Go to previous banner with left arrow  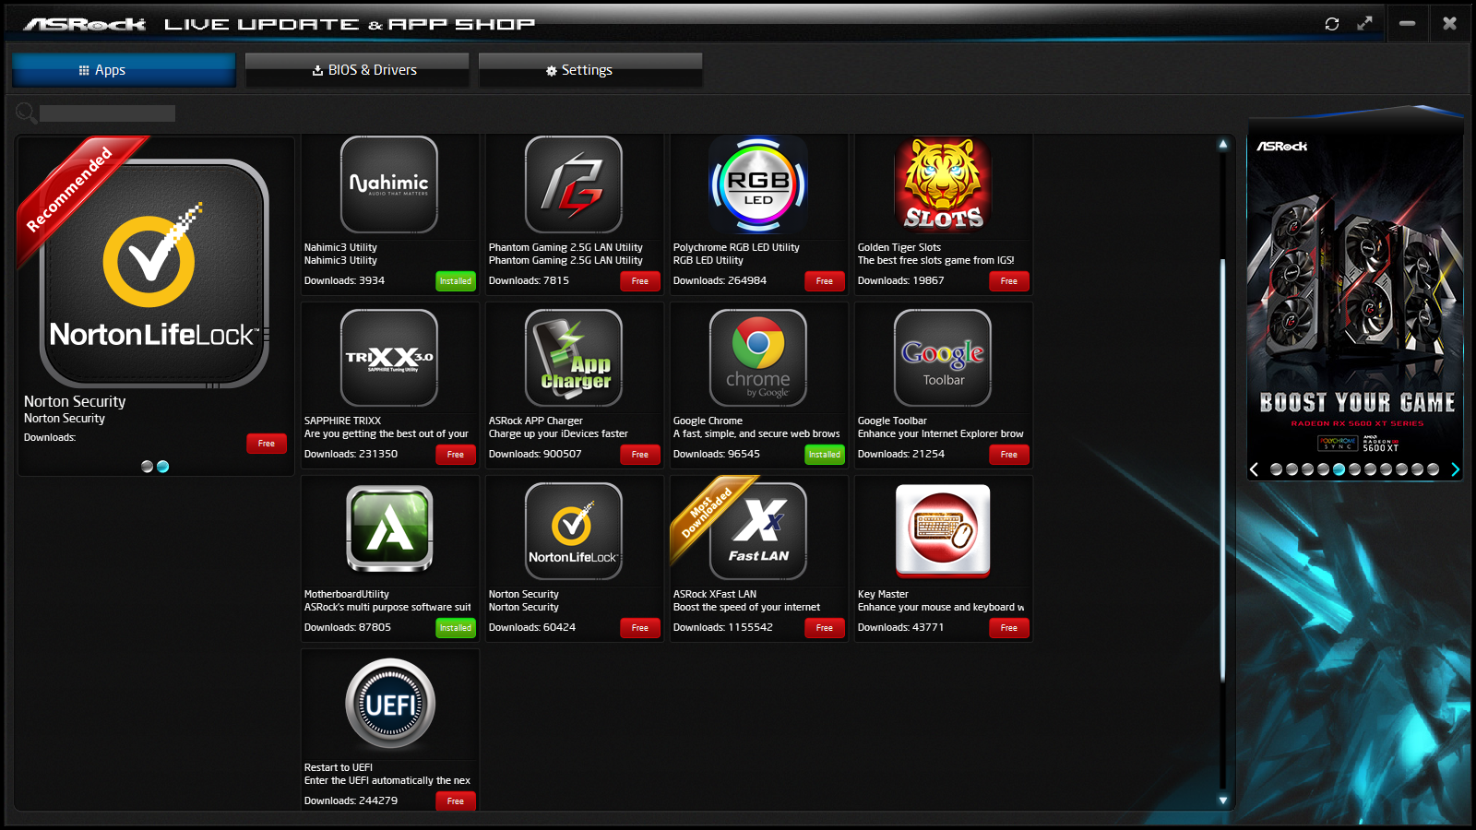[1254, 469]
